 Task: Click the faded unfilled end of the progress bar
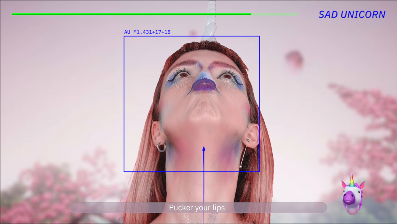tap(274, 14)
